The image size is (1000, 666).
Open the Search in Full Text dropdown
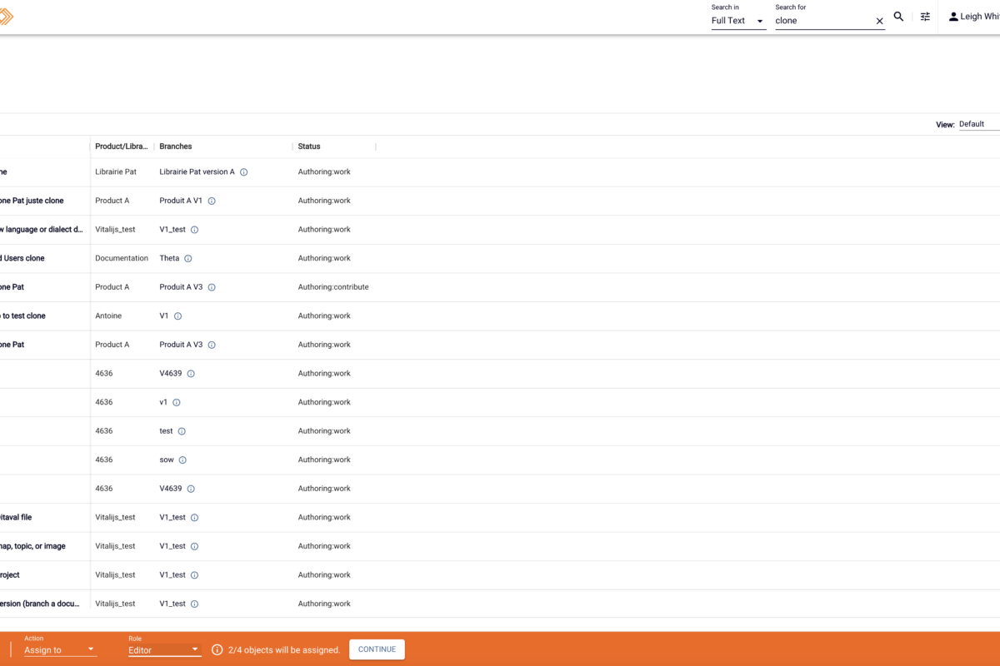click(738, 21)
